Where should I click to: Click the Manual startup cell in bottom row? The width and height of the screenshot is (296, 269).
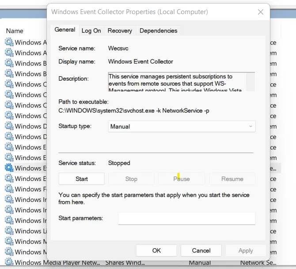pyautogui.click(x=200, y=262)
